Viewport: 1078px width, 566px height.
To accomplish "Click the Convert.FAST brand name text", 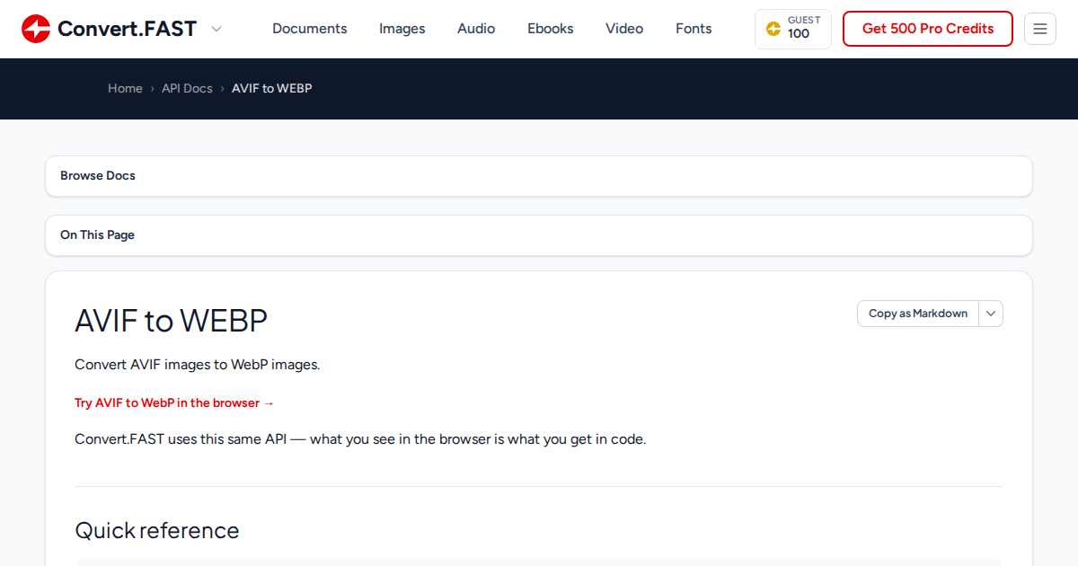I will tap(127, 29).
